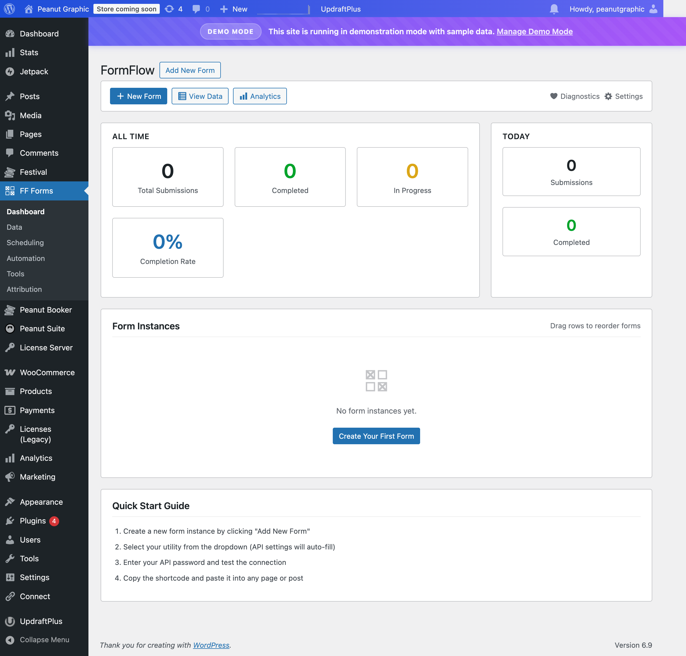Click the Plugins update count badge

(x=54, y=521)
